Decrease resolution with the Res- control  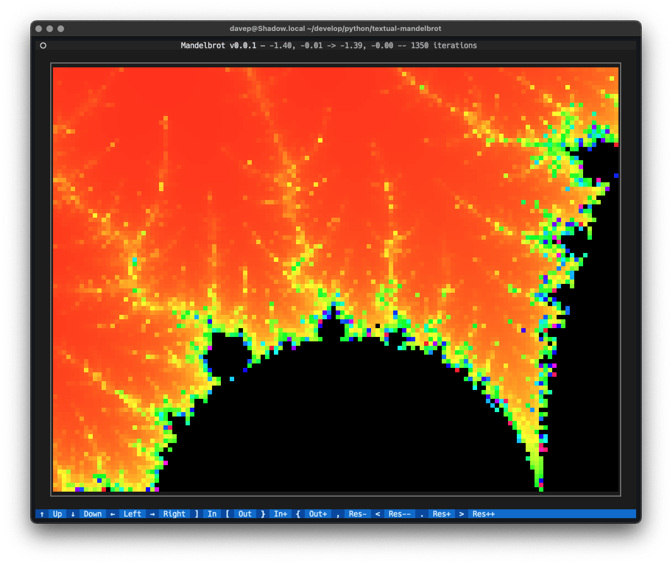357,514
